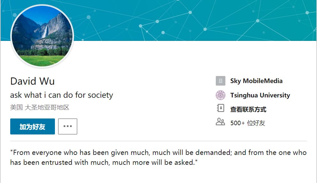317x183 pixels.
Task: Open the Tsinghua University school link
Action: pos(260,95)
